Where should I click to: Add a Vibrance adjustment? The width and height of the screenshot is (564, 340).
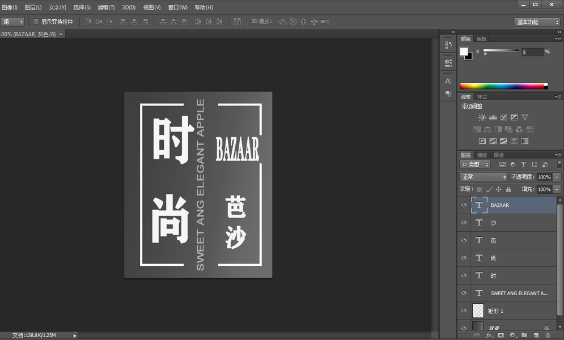point(525,117)
